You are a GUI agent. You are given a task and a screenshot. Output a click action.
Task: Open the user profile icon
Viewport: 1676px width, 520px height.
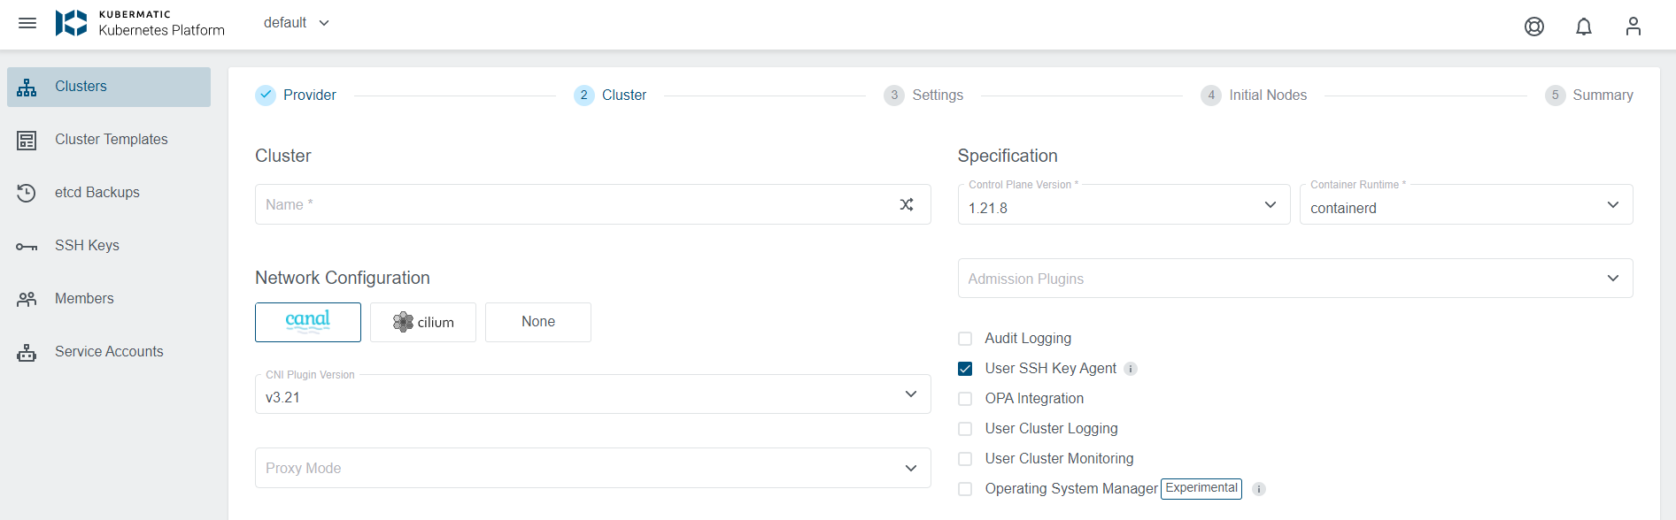(1633, 27)
